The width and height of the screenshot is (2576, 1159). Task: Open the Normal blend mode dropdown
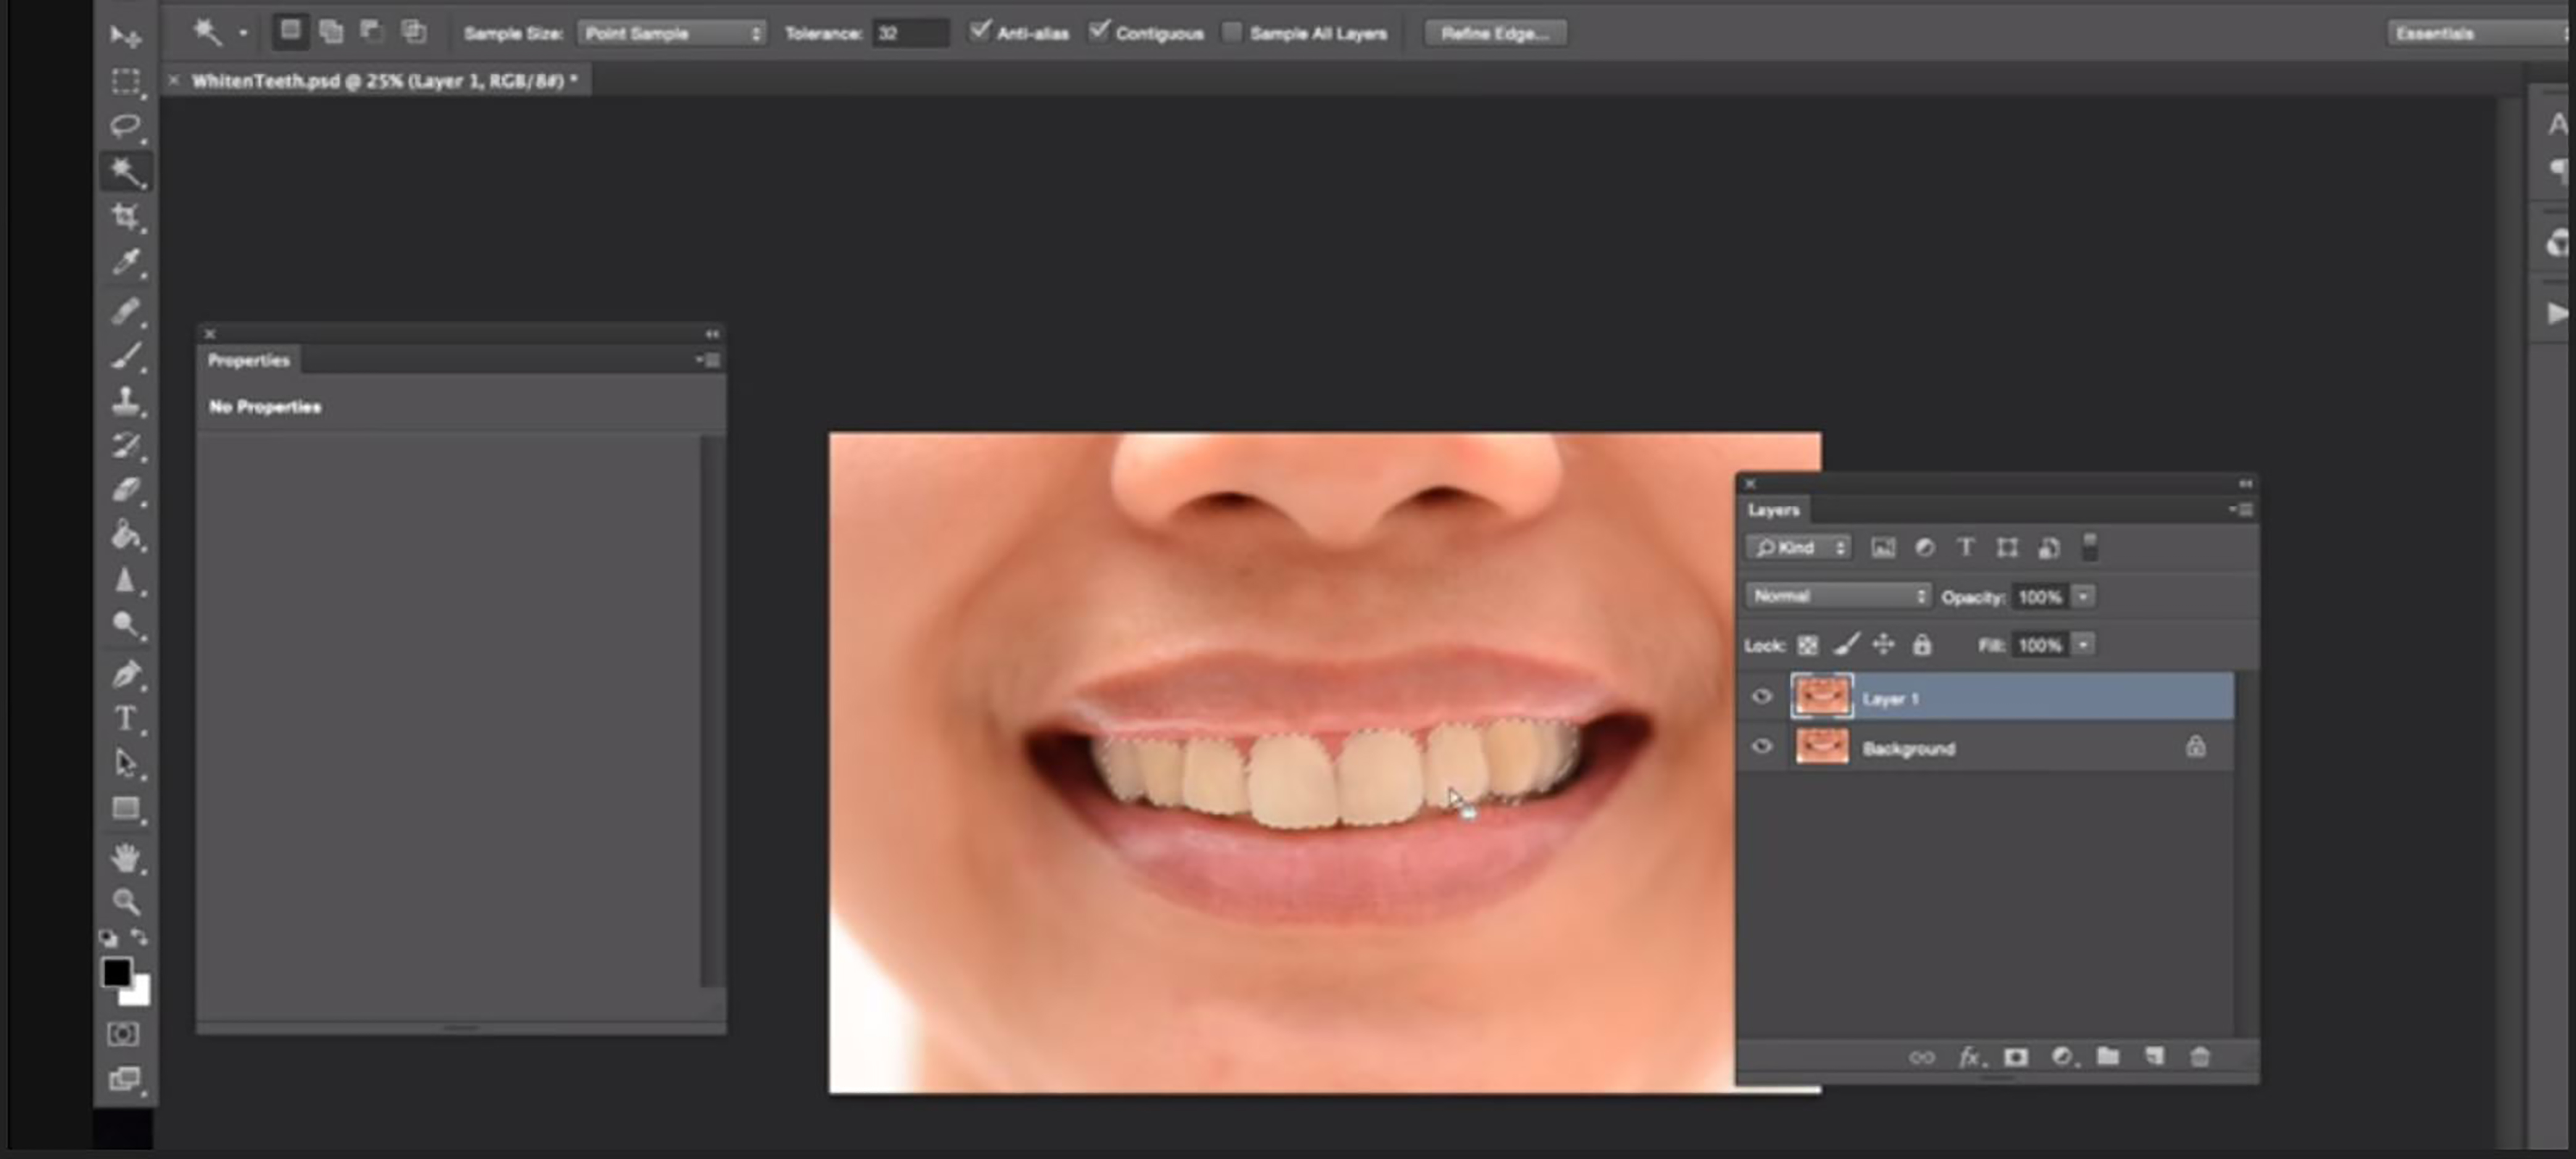tap(1838, 596)
